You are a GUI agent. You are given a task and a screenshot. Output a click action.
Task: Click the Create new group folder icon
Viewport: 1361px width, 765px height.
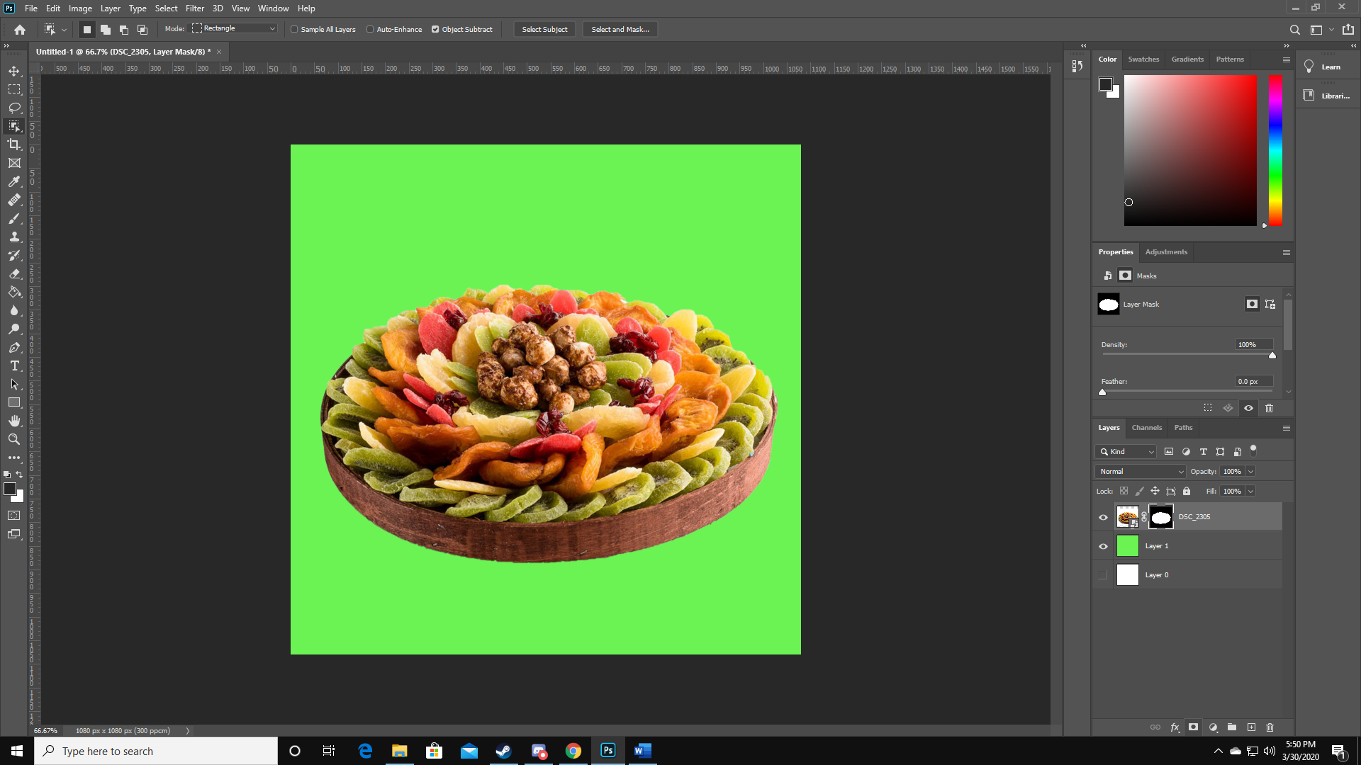1232,727
